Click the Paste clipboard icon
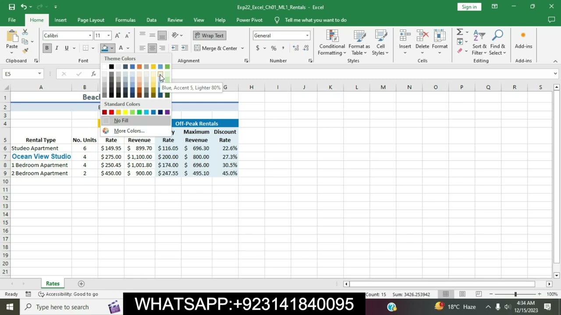 coord(12,37)
